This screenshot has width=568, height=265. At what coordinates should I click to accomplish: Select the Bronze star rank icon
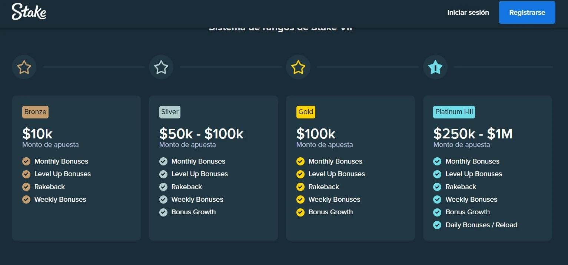click(24, 67)
